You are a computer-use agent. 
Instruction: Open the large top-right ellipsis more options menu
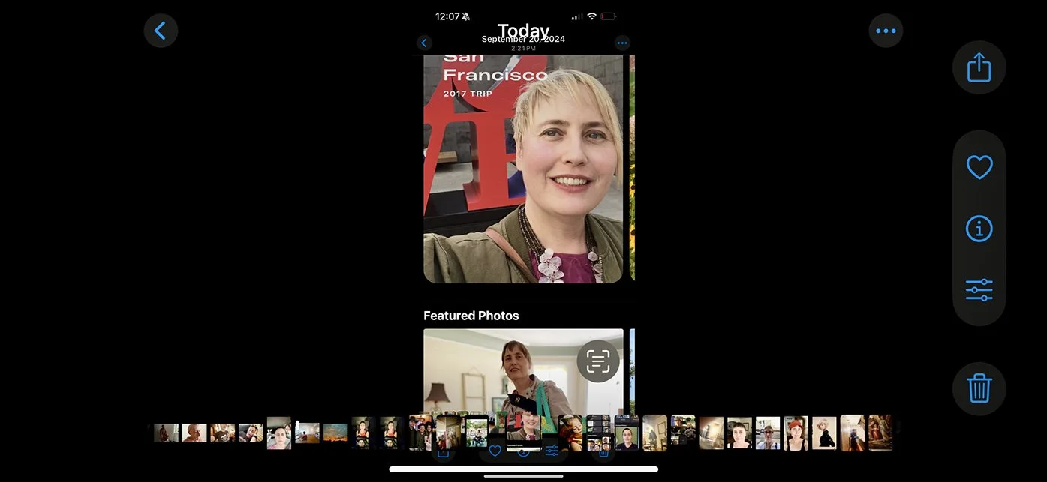click(x=886, y=31)
